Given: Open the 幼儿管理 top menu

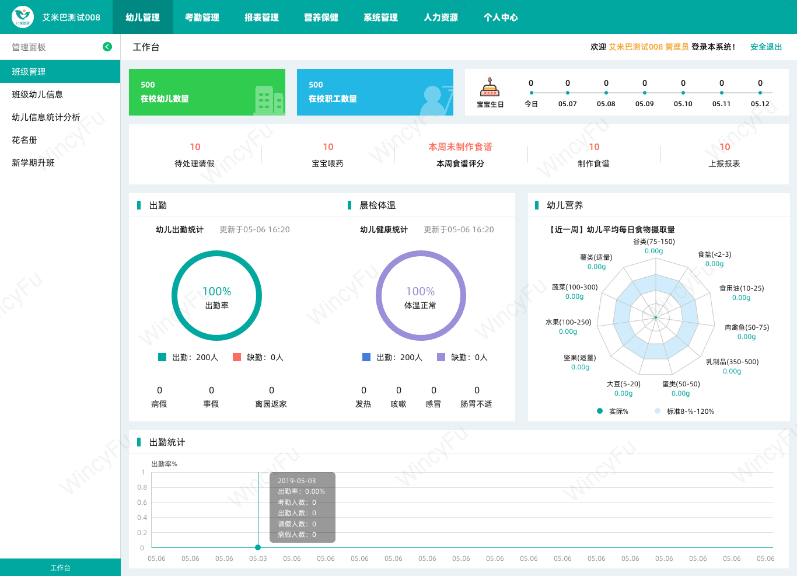Looking at the screenshot, I should click(142, 17).
